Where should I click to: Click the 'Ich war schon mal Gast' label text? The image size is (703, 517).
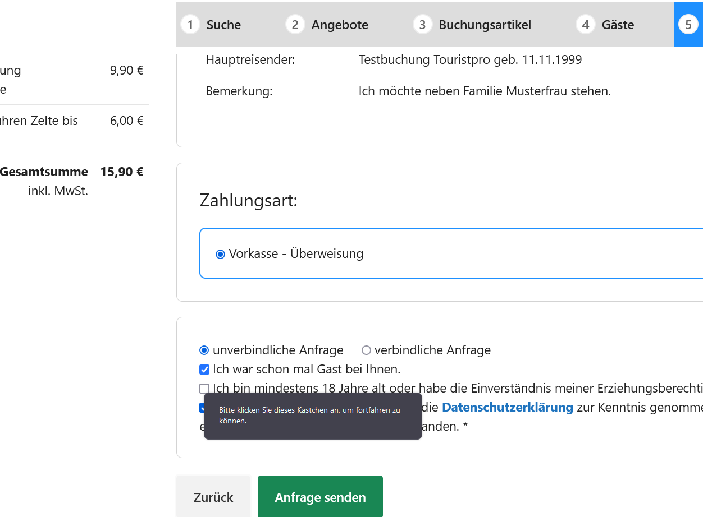[307, 370]
